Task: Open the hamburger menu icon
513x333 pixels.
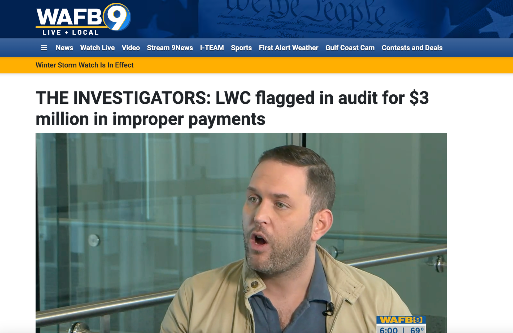Action: pyautogui.click(x=44, y=48)
